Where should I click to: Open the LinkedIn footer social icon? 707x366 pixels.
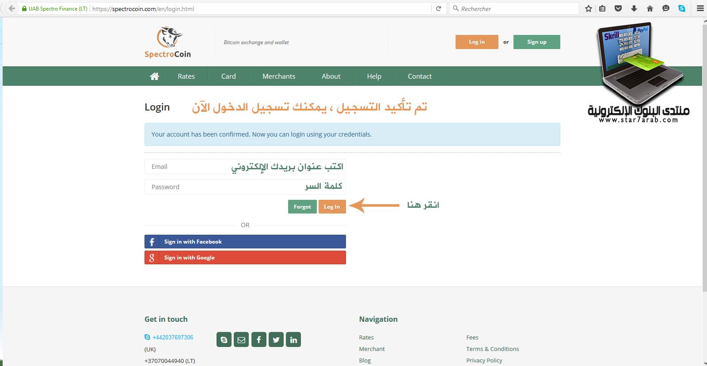point(293,339)
